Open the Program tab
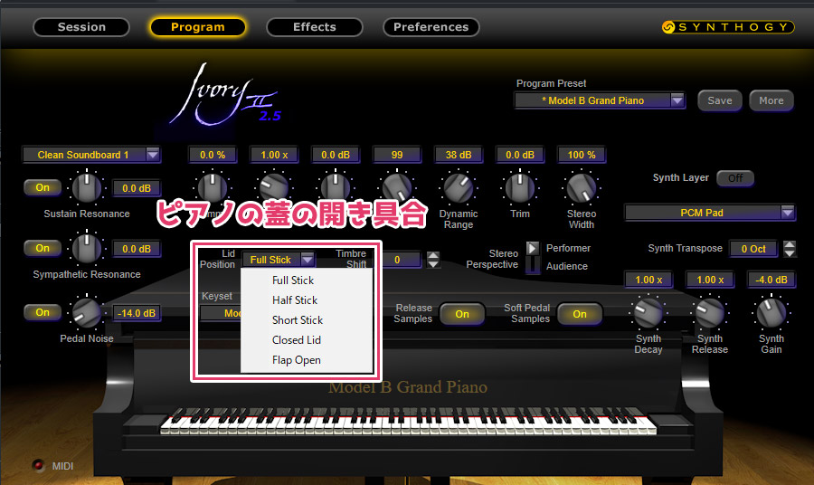Screen dimensions: 814x485 (198, 27)
